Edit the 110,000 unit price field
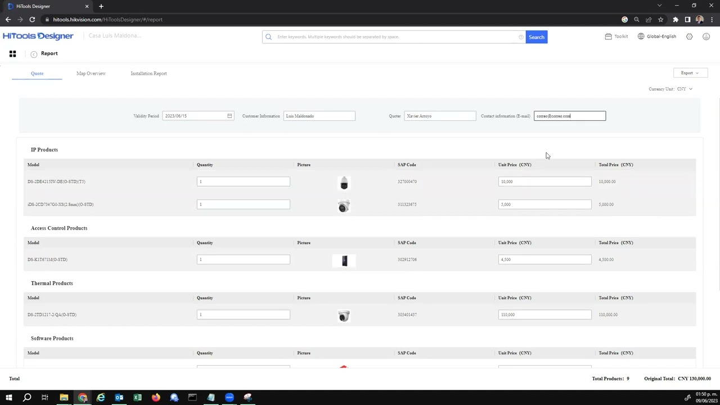Screen dimensions: 720x405 point(544,314)
